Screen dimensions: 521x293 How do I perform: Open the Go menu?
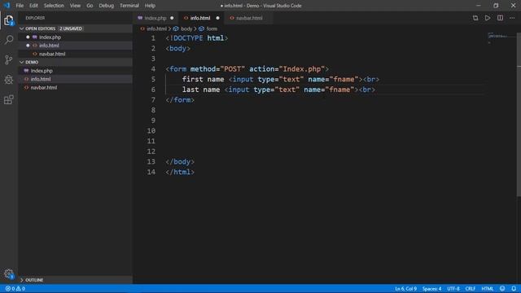(90, 6)
